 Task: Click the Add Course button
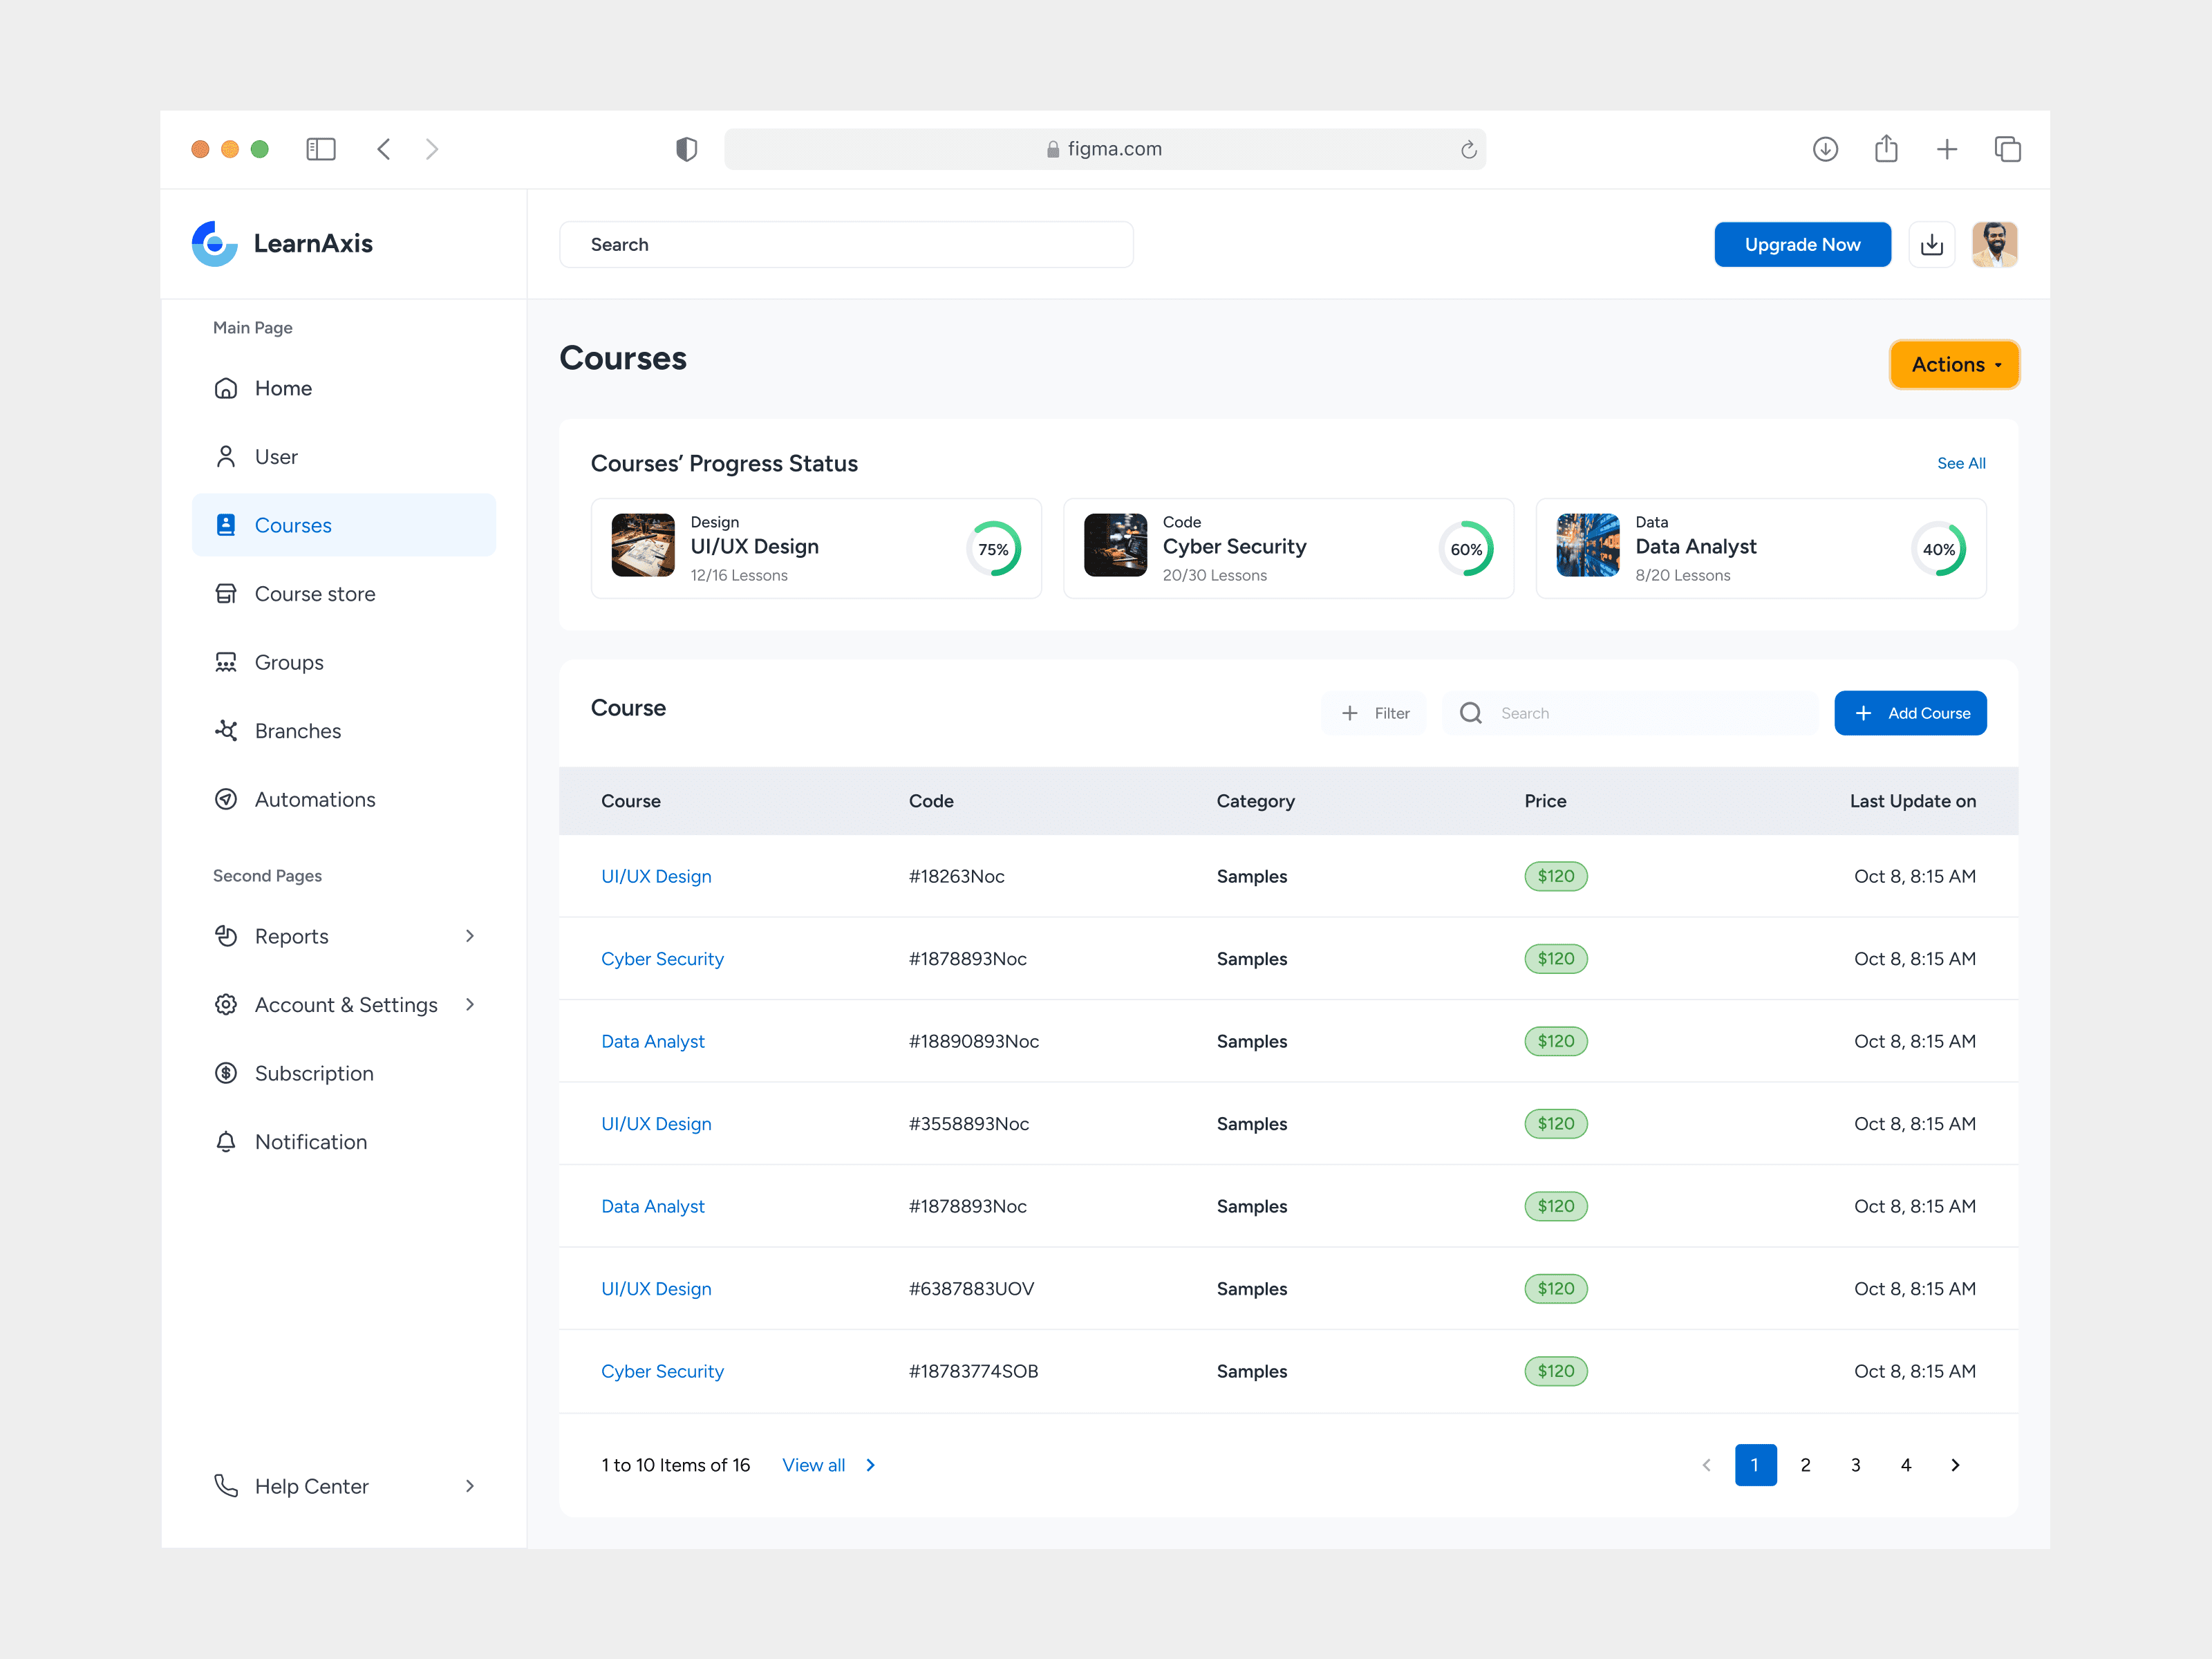point(1910,713)
